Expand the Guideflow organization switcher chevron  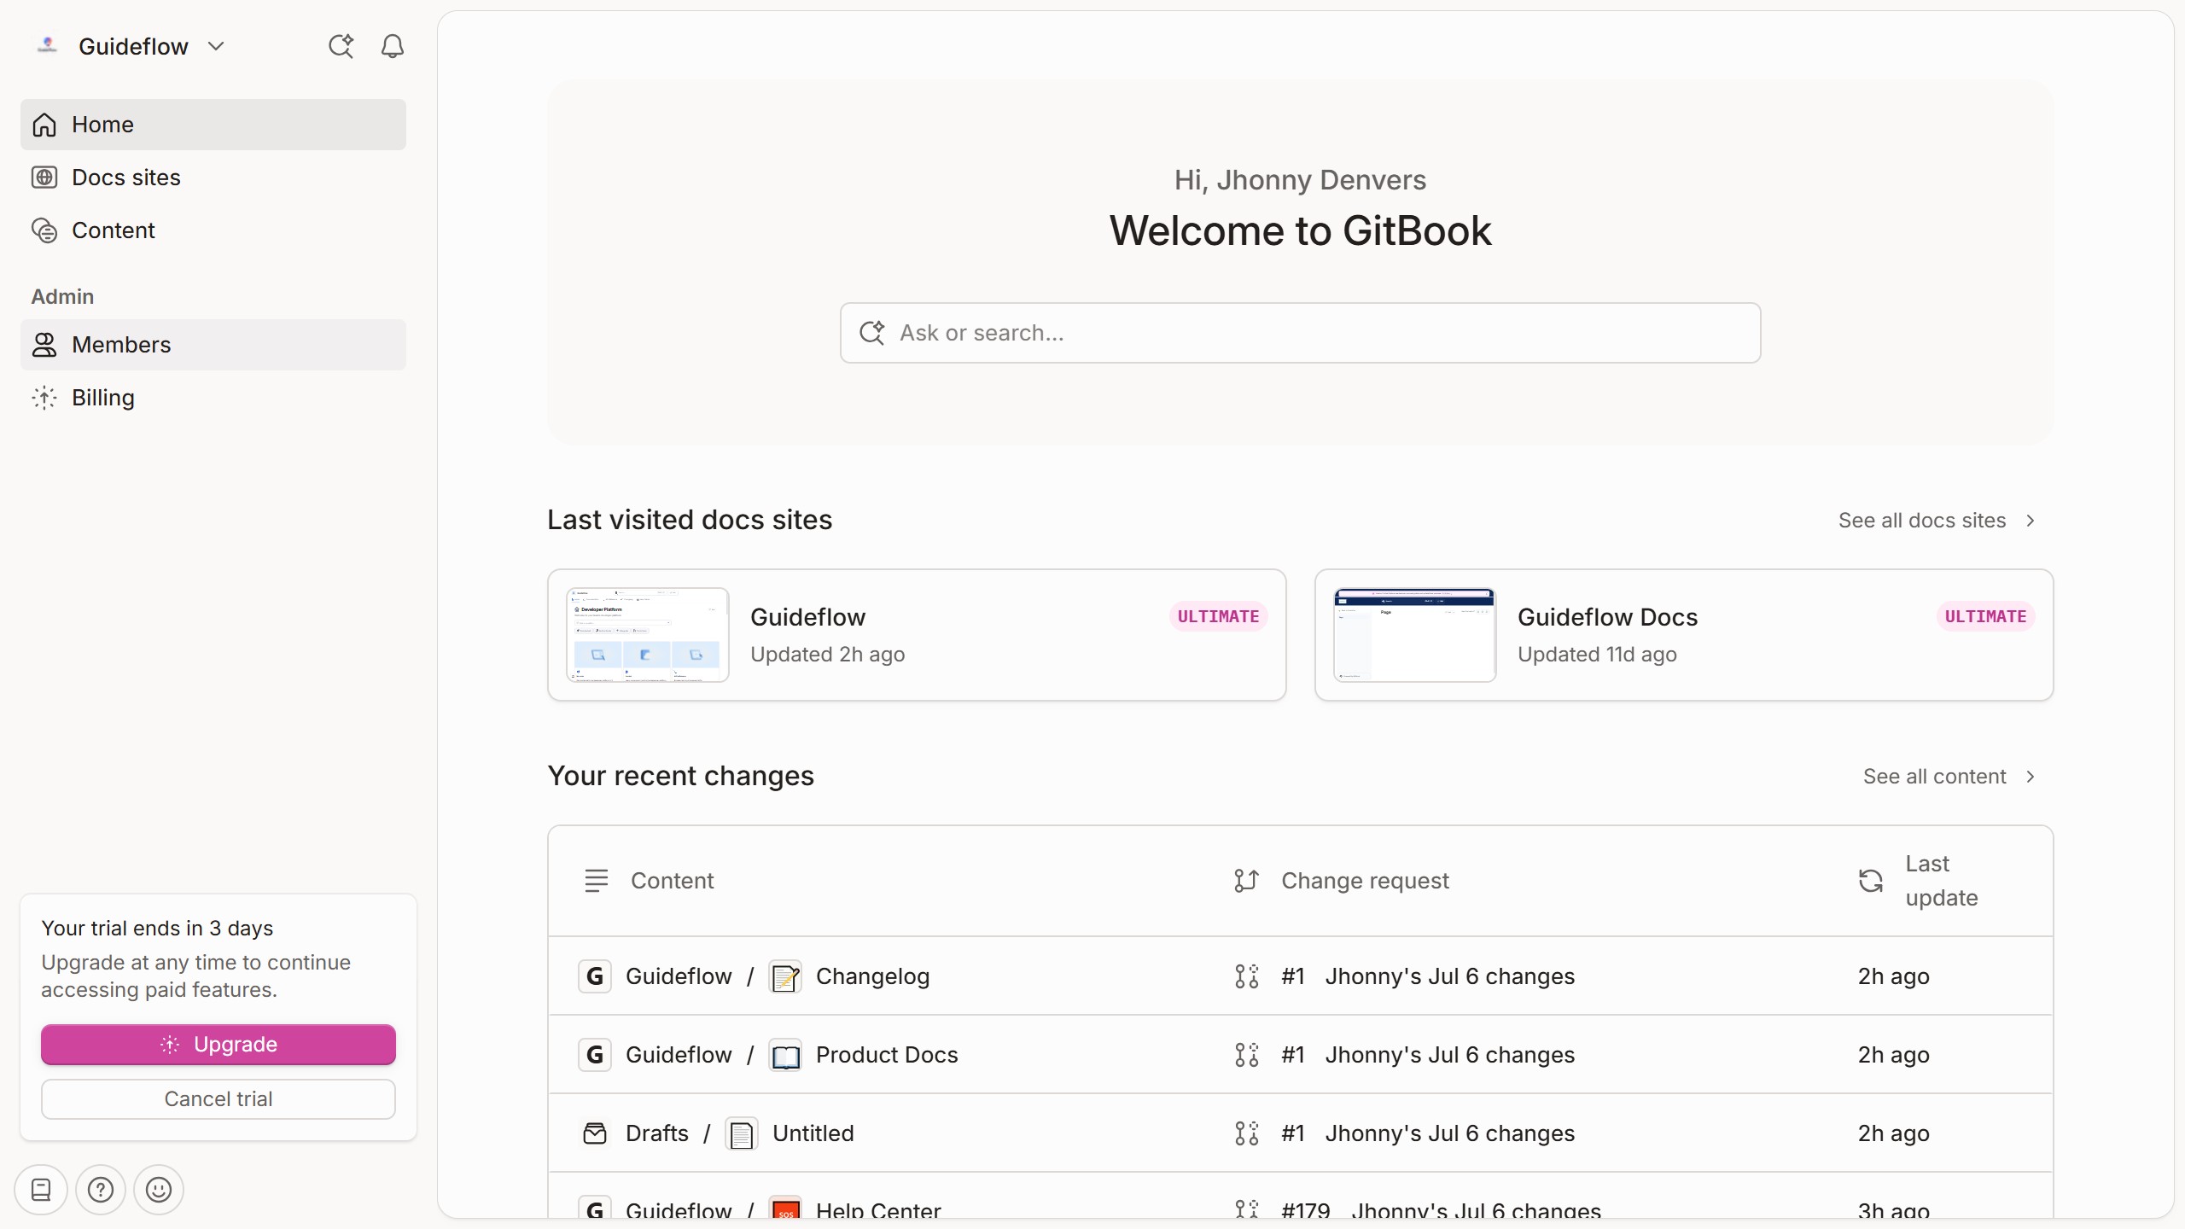click(216, 46)
